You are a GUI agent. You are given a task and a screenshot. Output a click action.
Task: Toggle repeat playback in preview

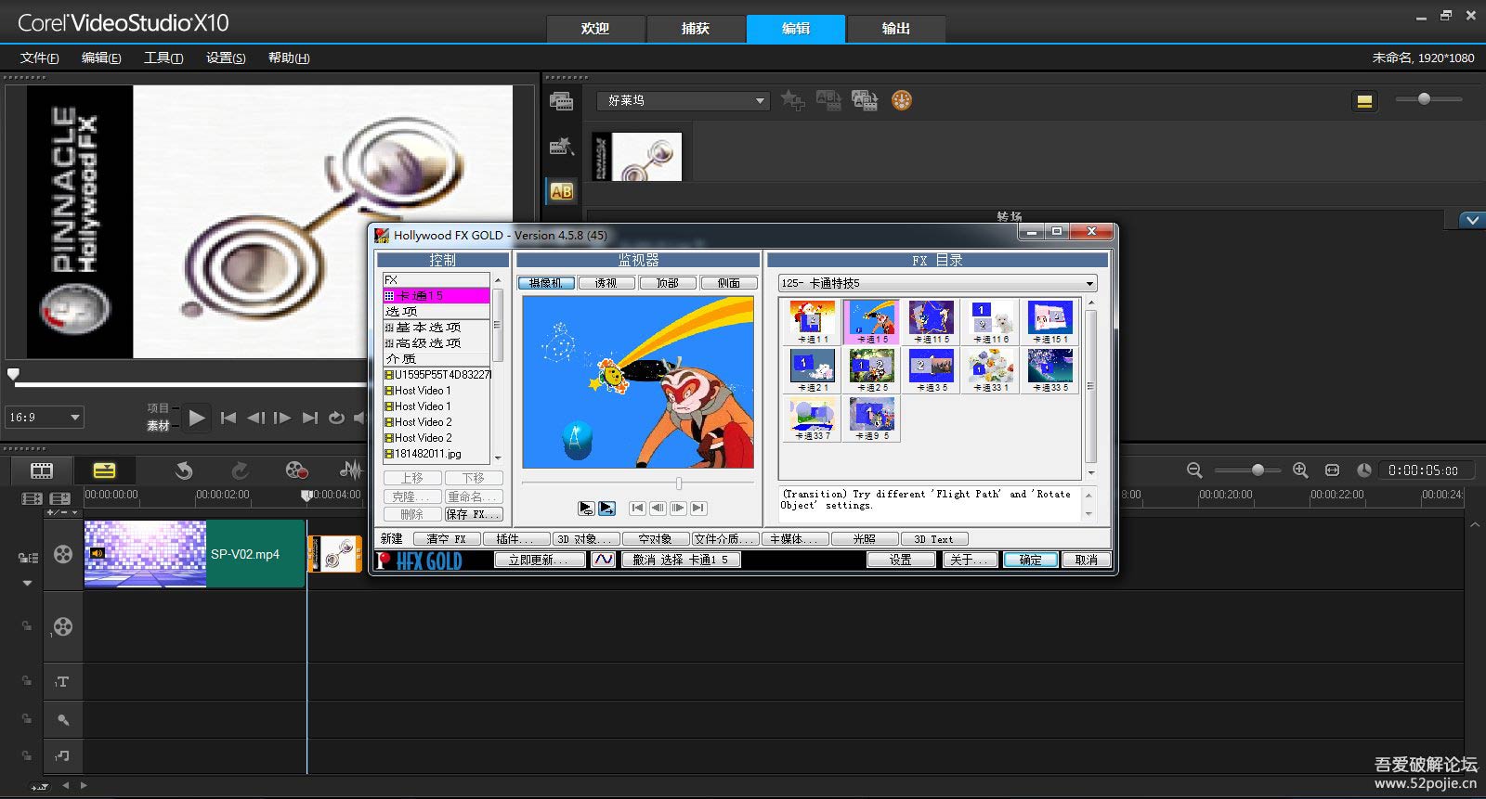point(336,419)
